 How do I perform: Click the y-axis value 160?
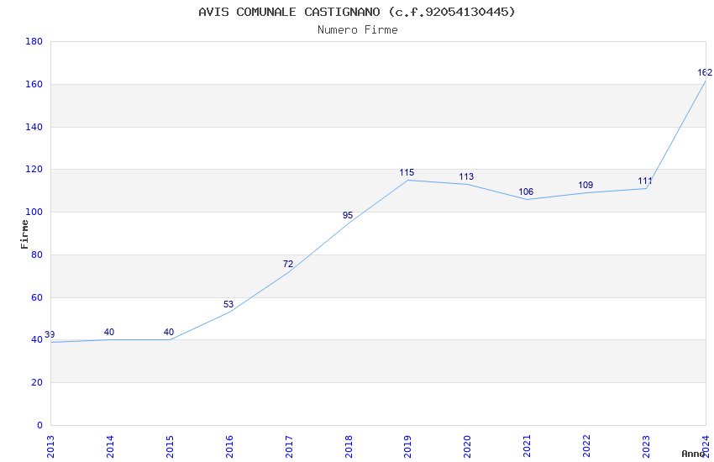coord(34,84)
